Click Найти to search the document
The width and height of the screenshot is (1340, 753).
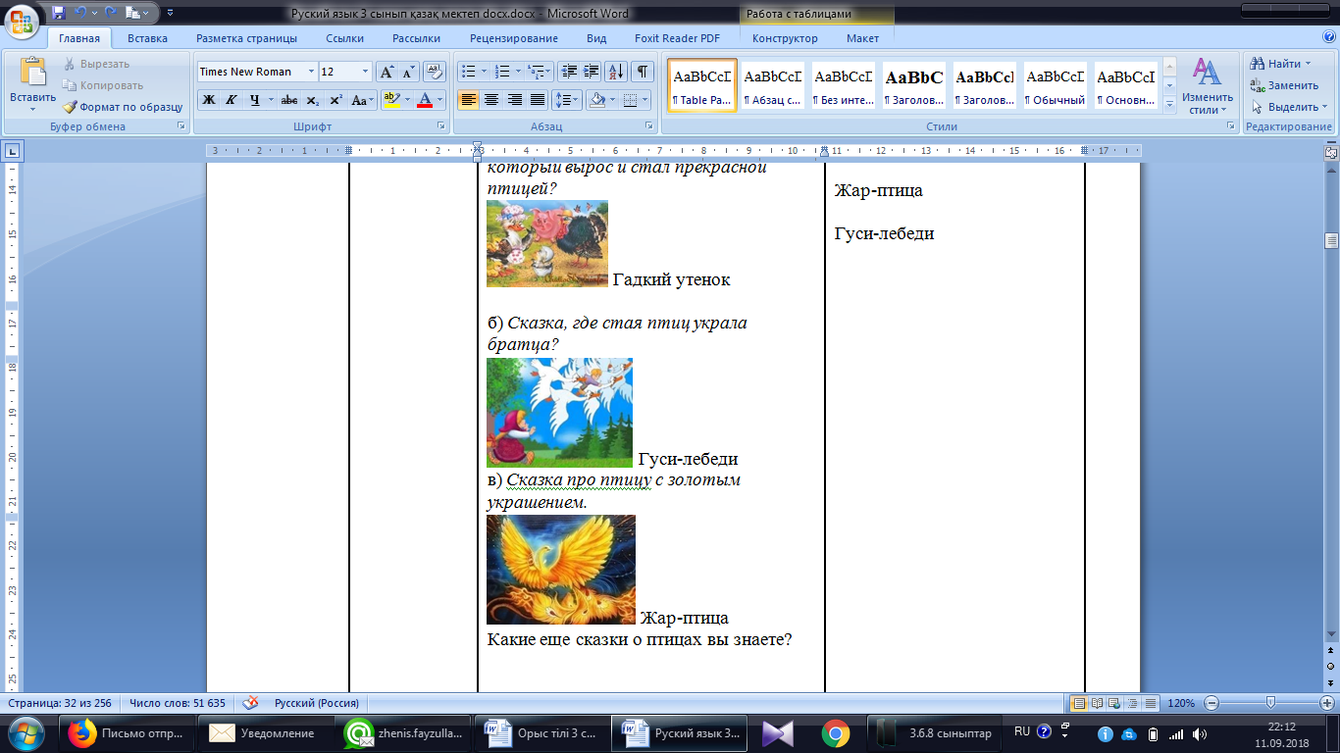(x=1282, y=64)
